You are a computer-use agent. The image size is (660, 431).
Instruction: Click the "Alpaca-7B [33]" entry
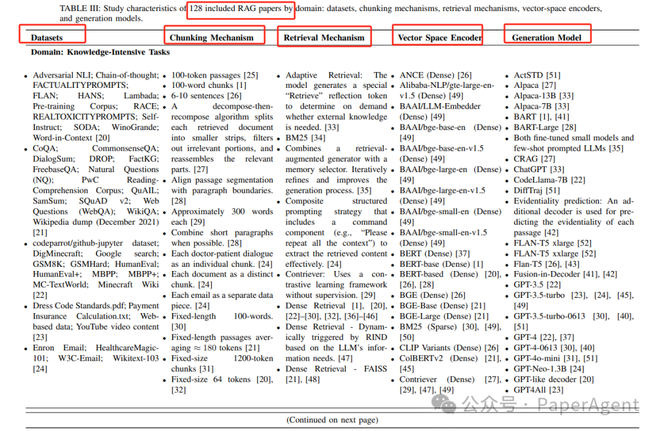541,106
